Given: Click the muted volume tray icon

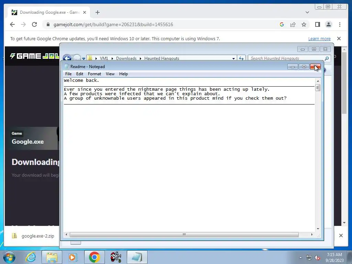Looking at the screenshot, I should [317, 258].
